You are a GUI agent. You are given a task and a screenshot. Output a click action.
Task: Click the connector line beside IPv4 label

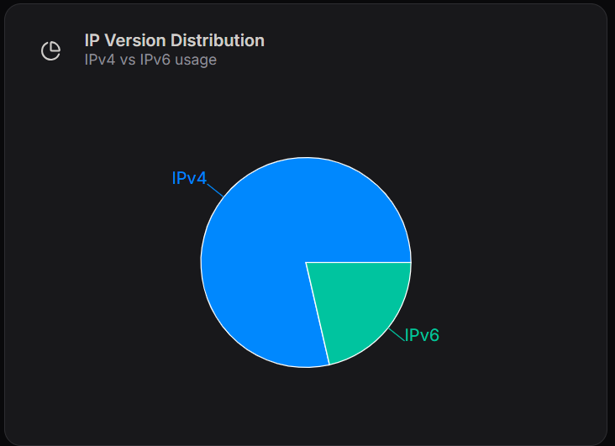[215, 190]
